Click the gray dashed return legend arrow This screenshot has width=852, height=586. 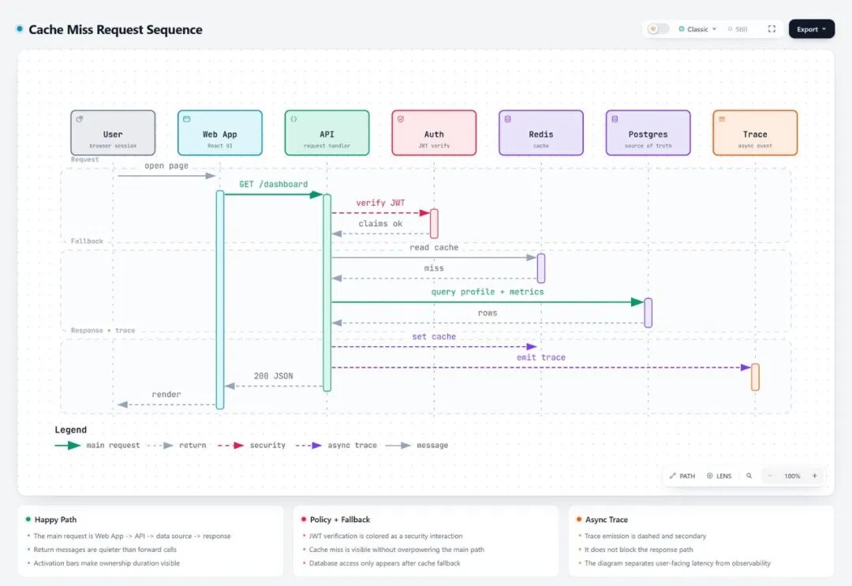click(x=160, y=446)
